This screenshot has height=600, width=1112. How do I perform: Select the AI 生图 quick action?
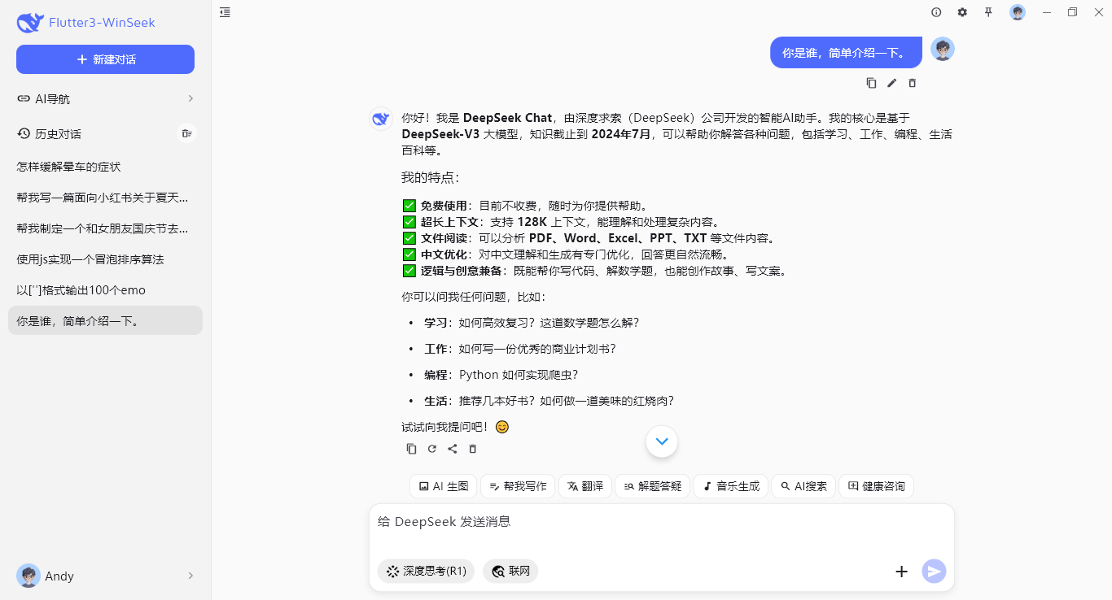click(x=443, y=486)
